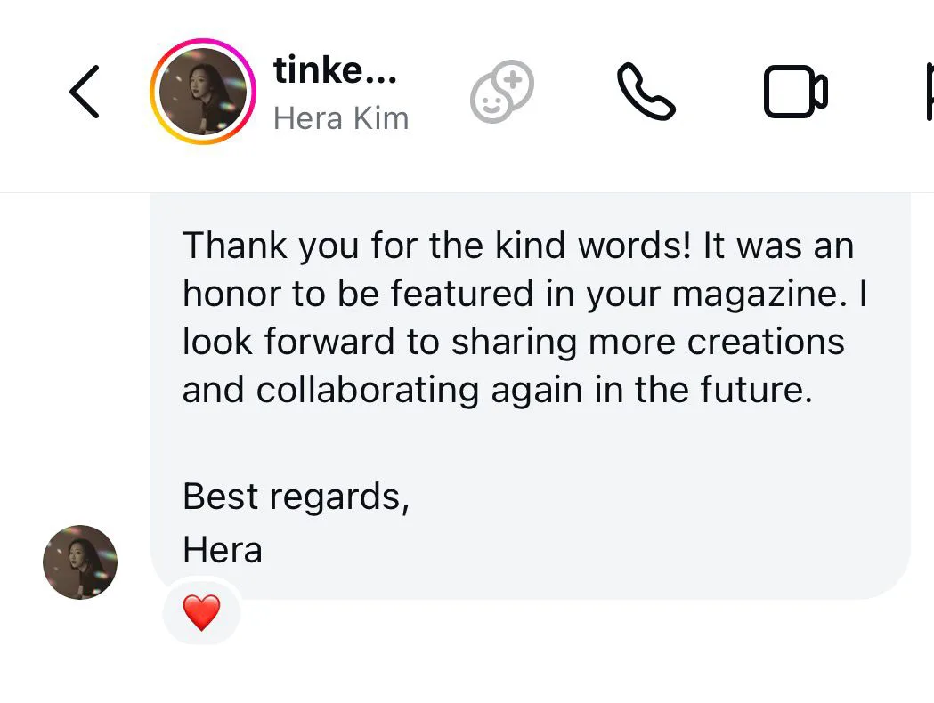The width and height of the screenshot is (934, 703).
Task: Tap the "Best regards," line in message
Action: coord(296,496)
